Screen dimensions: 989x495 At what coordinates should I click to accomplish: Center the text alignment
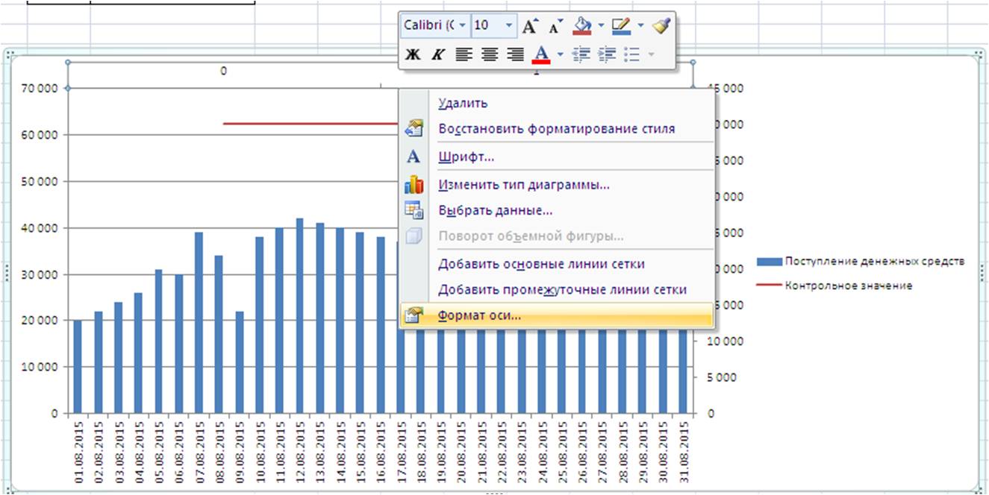click(x=490, y=54)
